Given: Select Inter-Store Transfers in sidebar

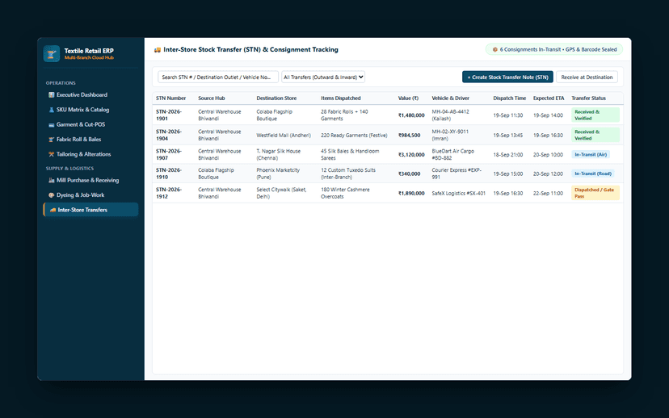Looking at the screenshot, I should coord(90,210).
